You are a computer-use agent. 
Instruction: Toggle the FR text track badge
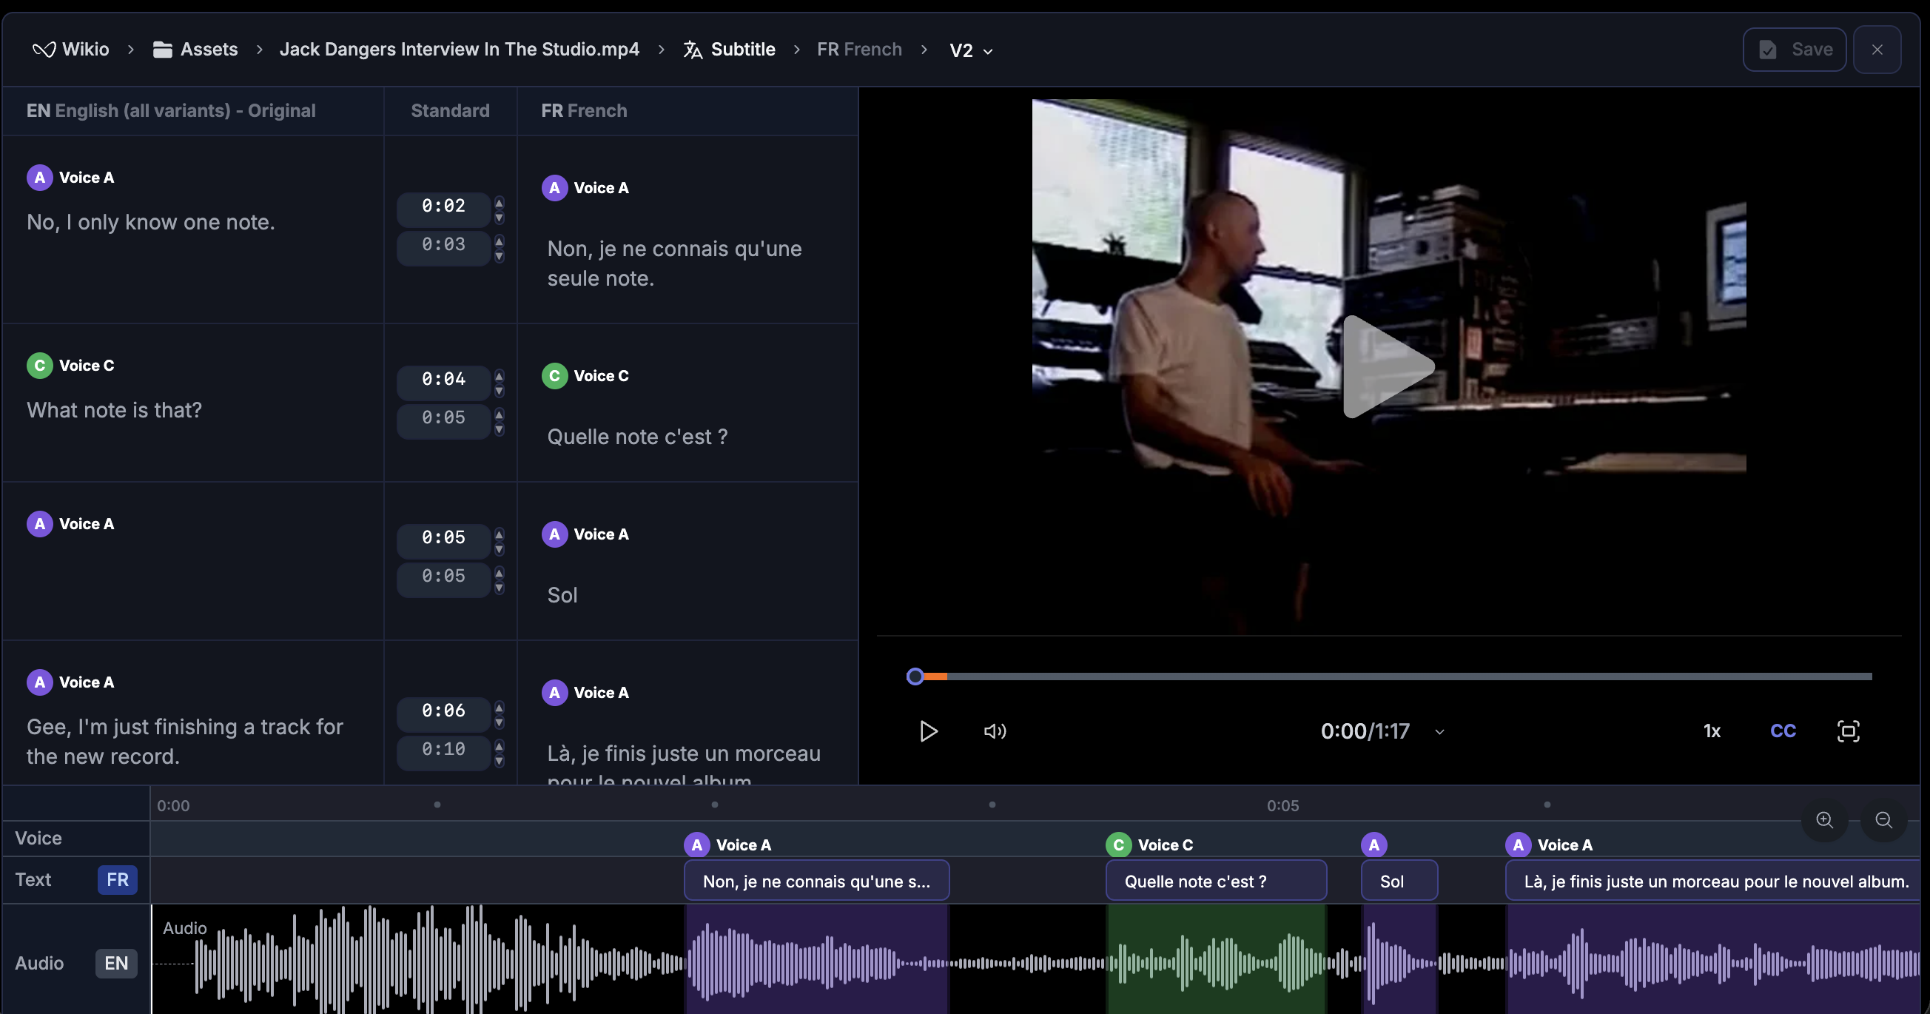pos(117,879)
